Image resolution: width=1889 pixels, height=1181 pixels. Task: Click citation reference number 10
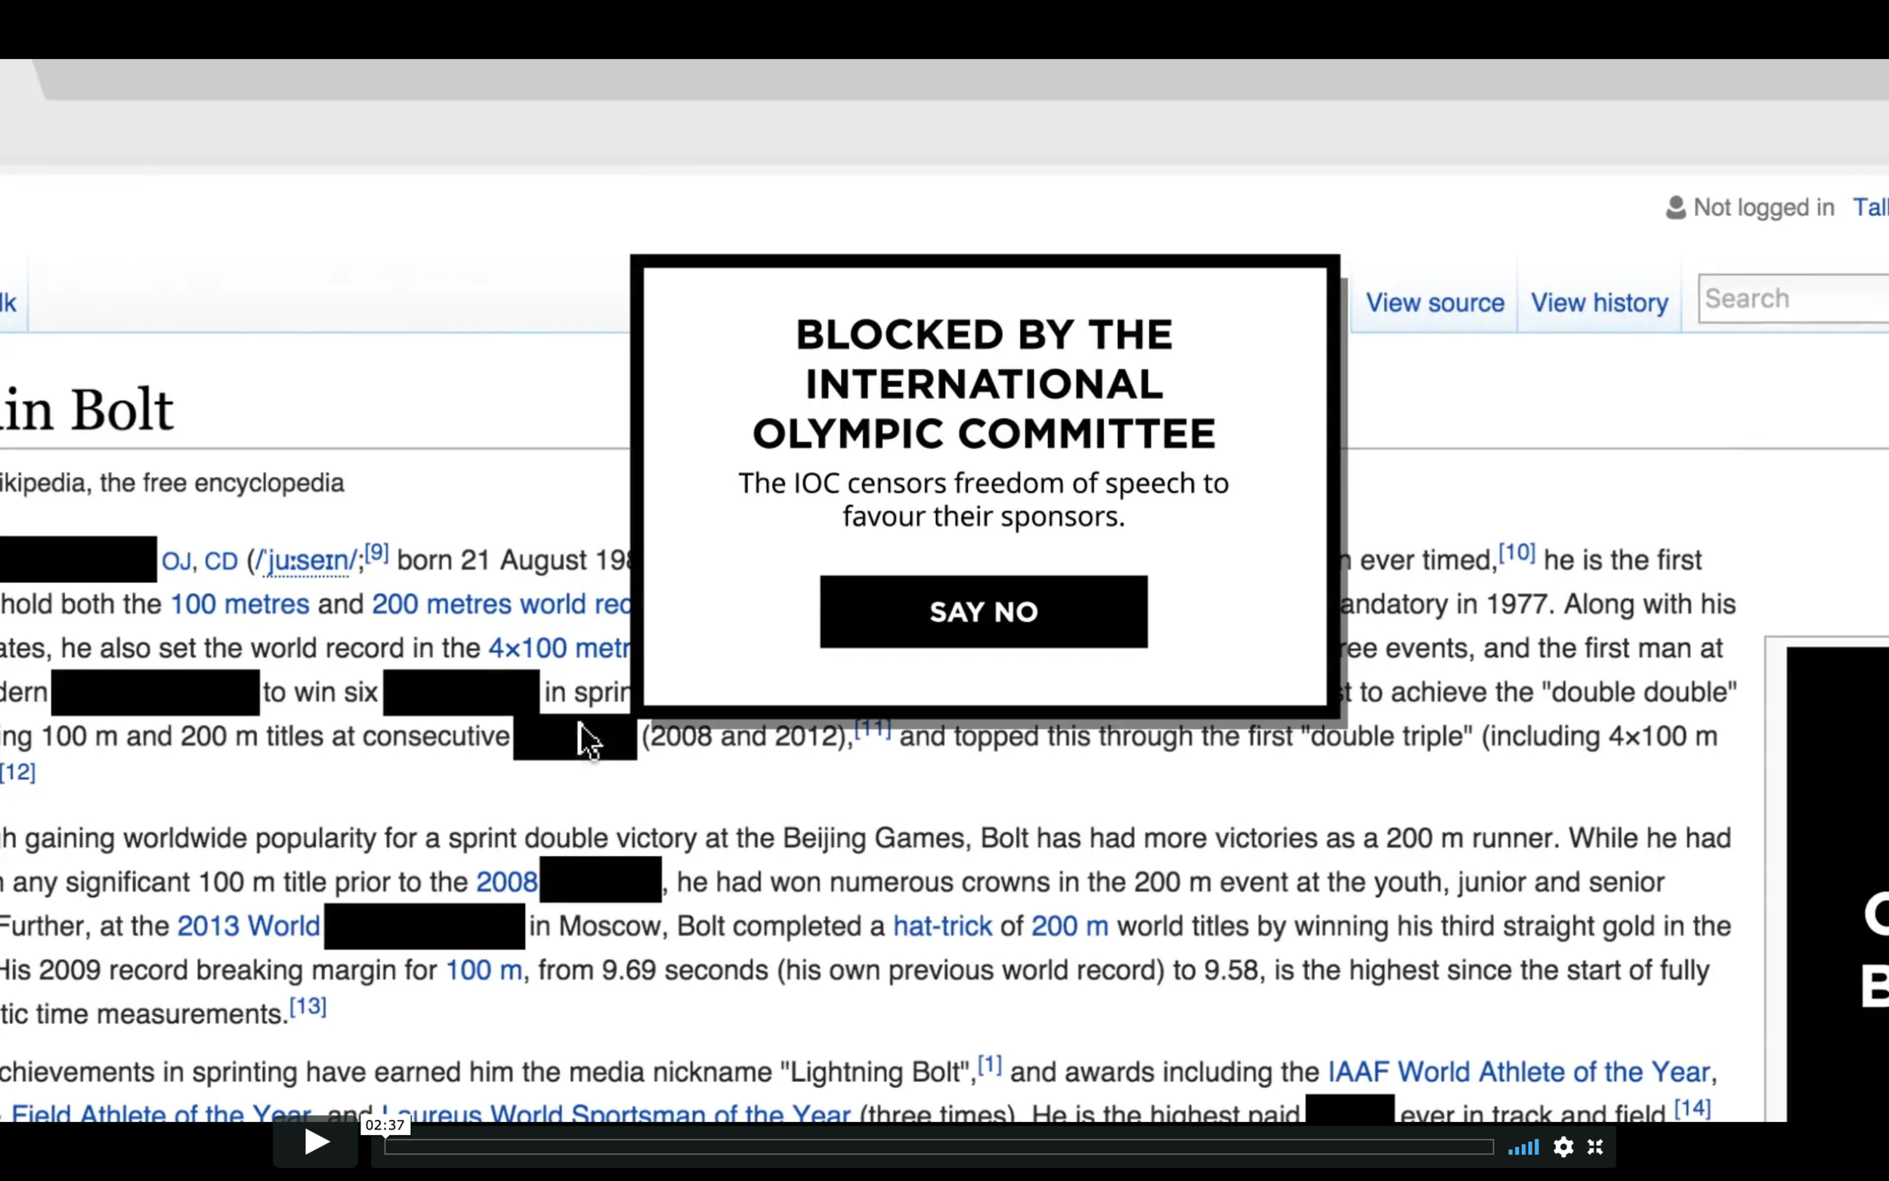coord(1516,553)
